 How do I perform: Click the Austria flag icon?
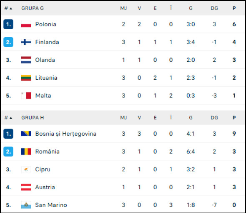point(26,187)
